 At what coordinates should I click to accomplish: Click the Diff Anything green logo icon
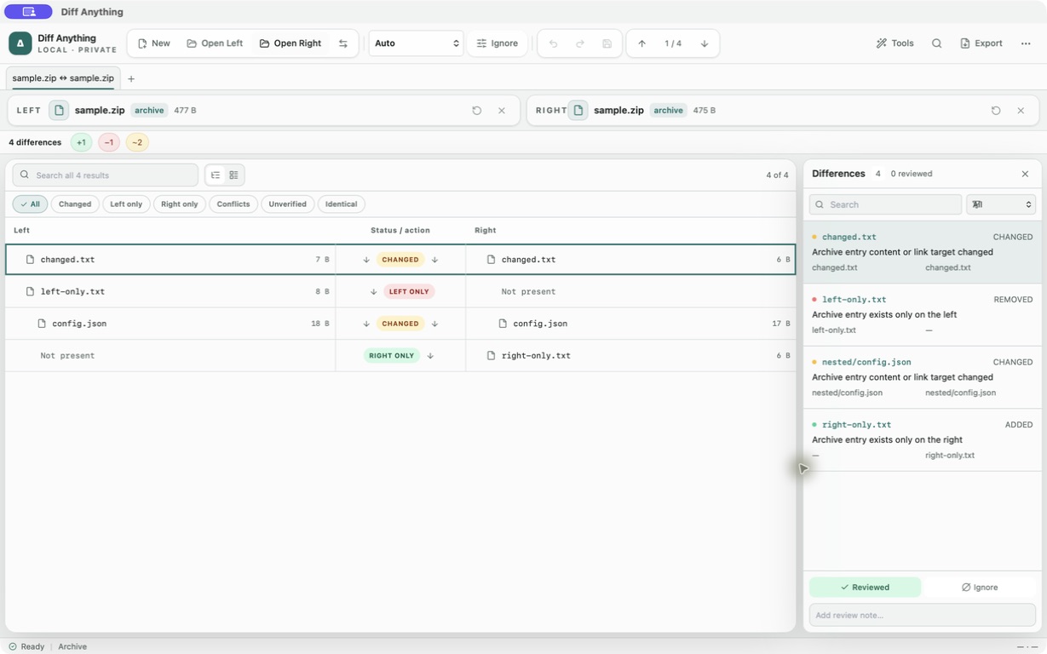click(20, 43)
